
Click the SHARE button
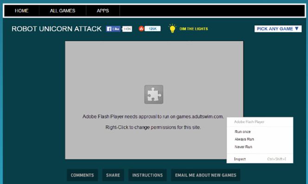[x=113, y=175]
